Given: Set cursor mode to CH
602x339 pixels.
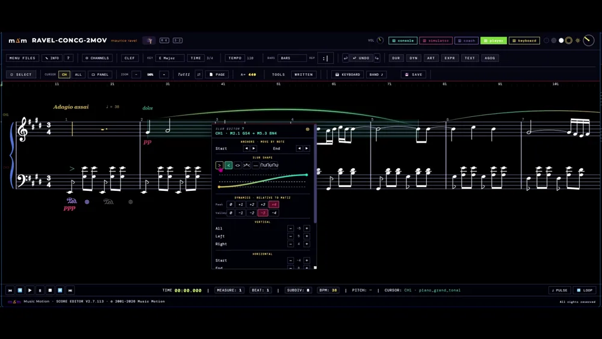Looking at the screenshot, I should (64, 75).
